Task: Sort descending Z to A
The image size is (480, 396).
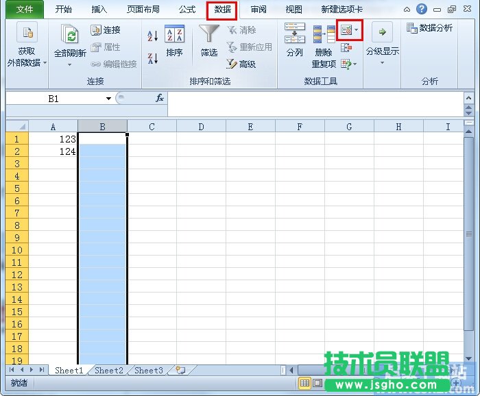Action: click(153, 58)
